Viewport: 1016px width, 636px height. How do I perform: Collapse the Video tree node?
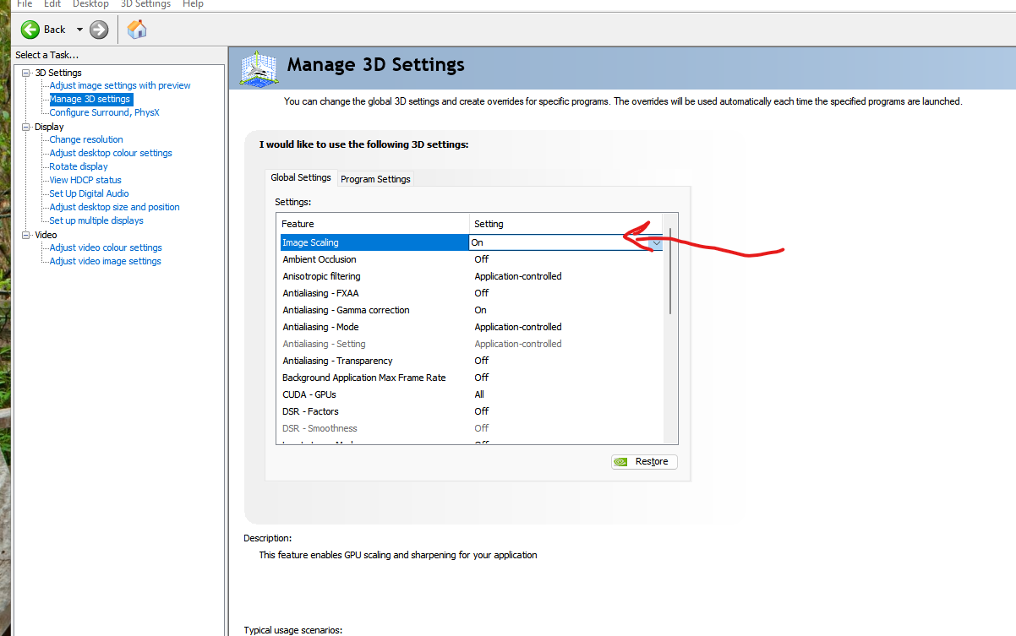25,235
